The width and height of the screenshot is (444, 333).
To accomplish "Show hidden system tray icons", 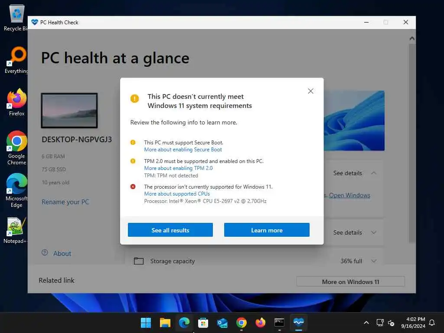I will (366, 323).
